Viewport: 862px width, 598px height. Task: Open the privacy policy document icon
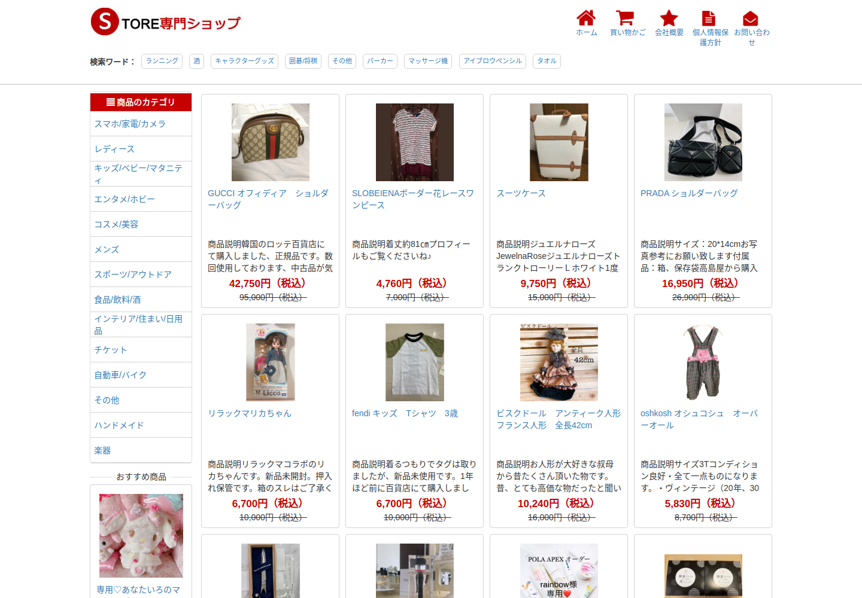[709, 18]
